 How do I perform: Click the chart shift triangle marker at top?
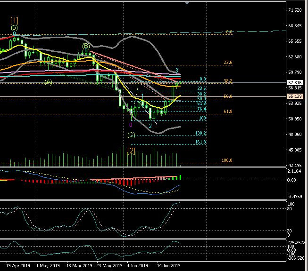point(188,3)
